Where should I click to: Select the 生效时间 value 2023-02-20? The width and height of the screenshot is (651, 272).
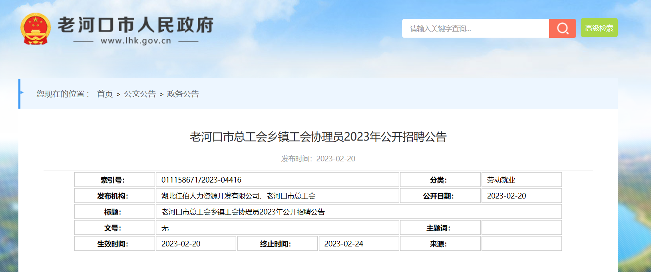tap(181, 244)
